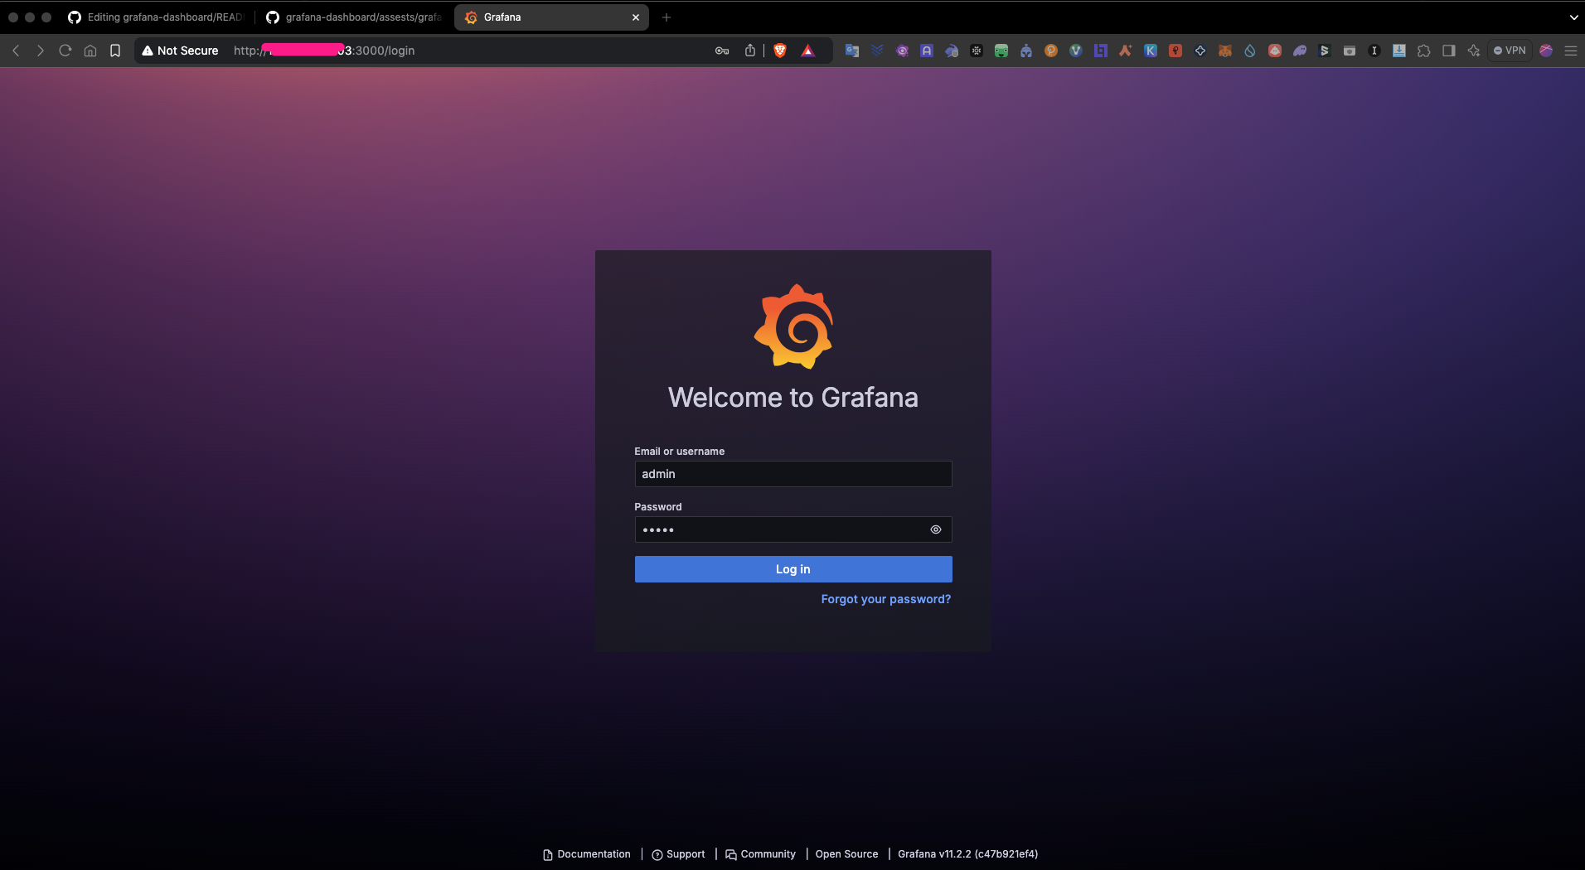
Task: Go forward in browser history
Action: point(40,51)
